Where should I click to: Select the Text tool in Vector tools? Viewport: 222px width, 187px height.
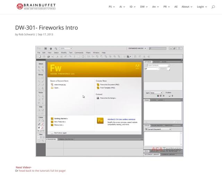(x=43, y=99)
